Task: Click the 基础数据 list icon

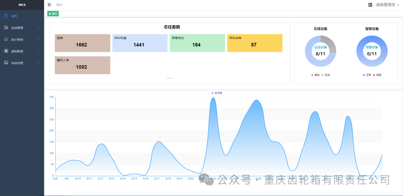Action: [6, 51]
